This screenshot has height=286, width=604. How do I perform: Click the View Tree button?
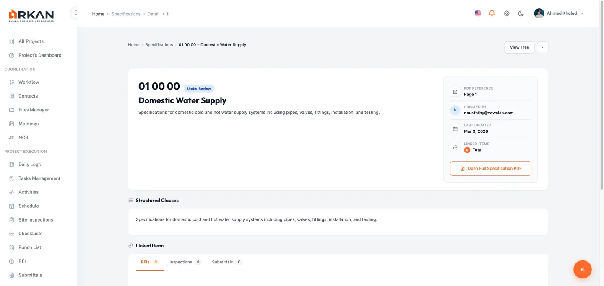point(519,47)
